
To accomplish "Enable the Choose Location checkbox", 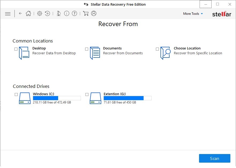I will (158, 49).
